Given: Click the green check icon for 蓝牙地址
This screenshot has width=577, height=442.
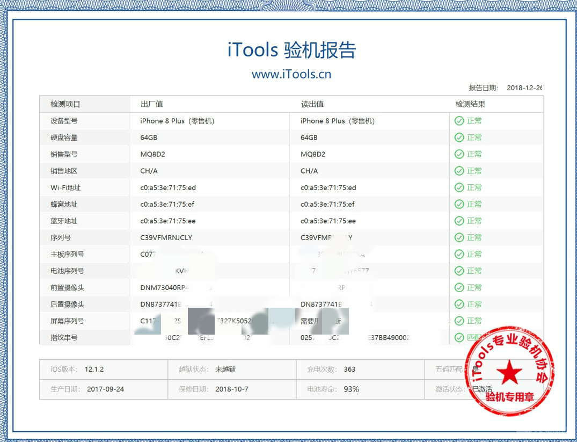Looking at the screenshot, I should click(x=459, y=221).
